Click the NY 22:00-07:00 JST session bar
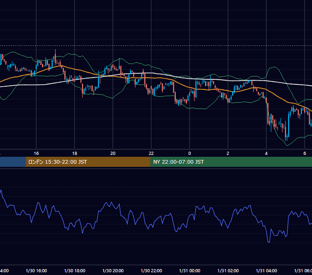 coord(231,162)
